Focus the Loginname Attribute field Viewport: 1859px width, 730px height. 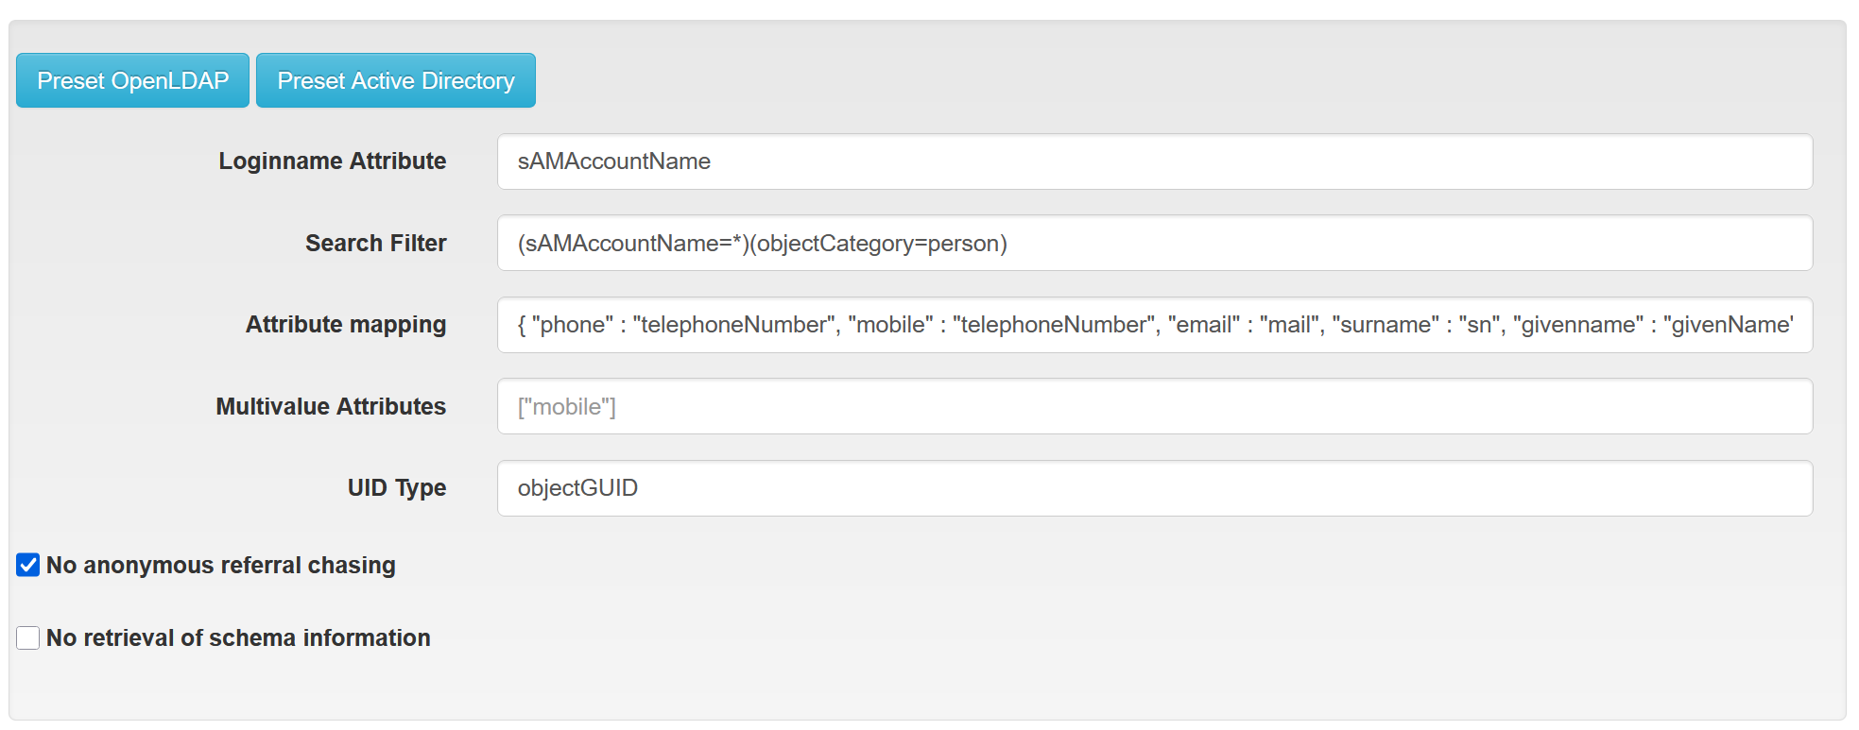1155,161
